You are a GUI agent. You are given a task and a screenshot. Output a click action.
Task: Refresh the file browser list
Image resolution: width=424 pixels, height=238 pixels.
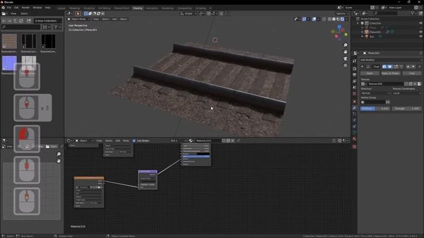coord(21,20)
